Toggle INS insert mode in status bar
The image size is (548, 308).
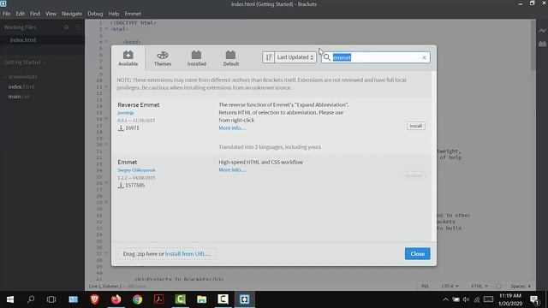click(425, 286)
